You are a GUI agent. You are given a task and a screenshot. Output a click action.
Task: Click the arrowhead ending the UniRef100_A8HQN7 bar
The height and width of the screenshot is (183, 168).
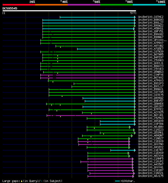pyautogui.click(x=132, y=136)
